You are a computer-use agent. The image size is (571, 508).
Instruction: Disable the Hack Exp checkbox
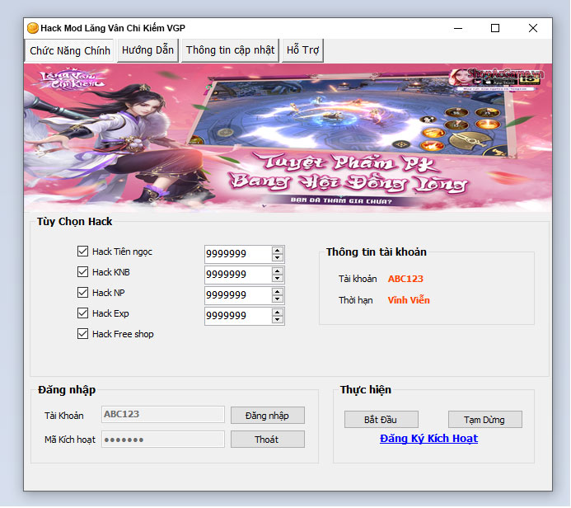(x=82, y=313)
